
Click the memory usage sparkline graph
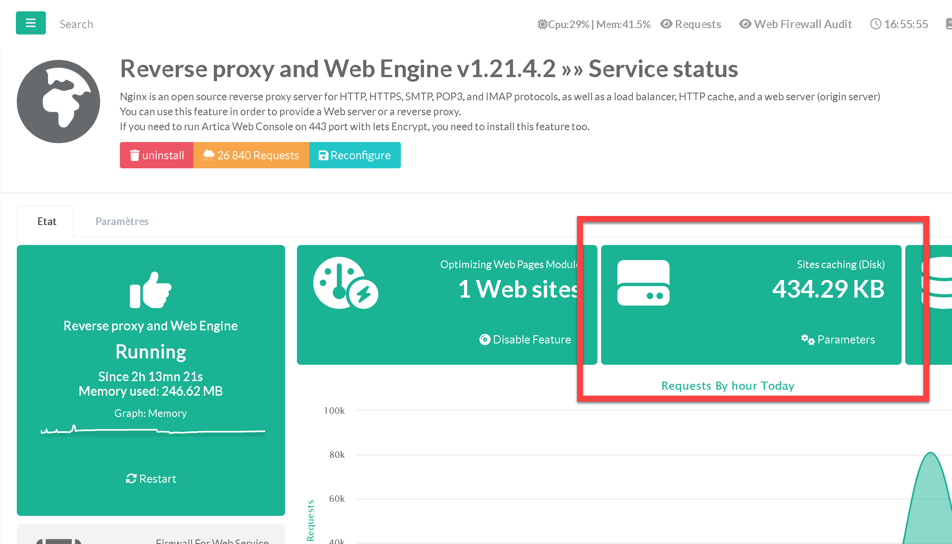(153, 430)
